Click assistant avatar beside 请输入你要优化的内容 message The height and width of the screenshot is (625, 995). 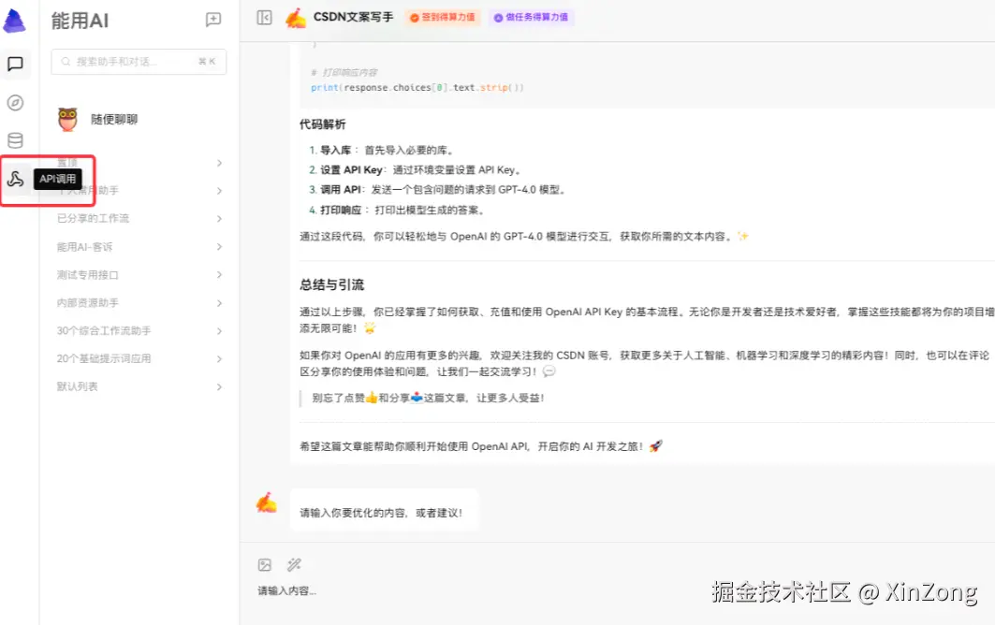(x=267, y=503)
